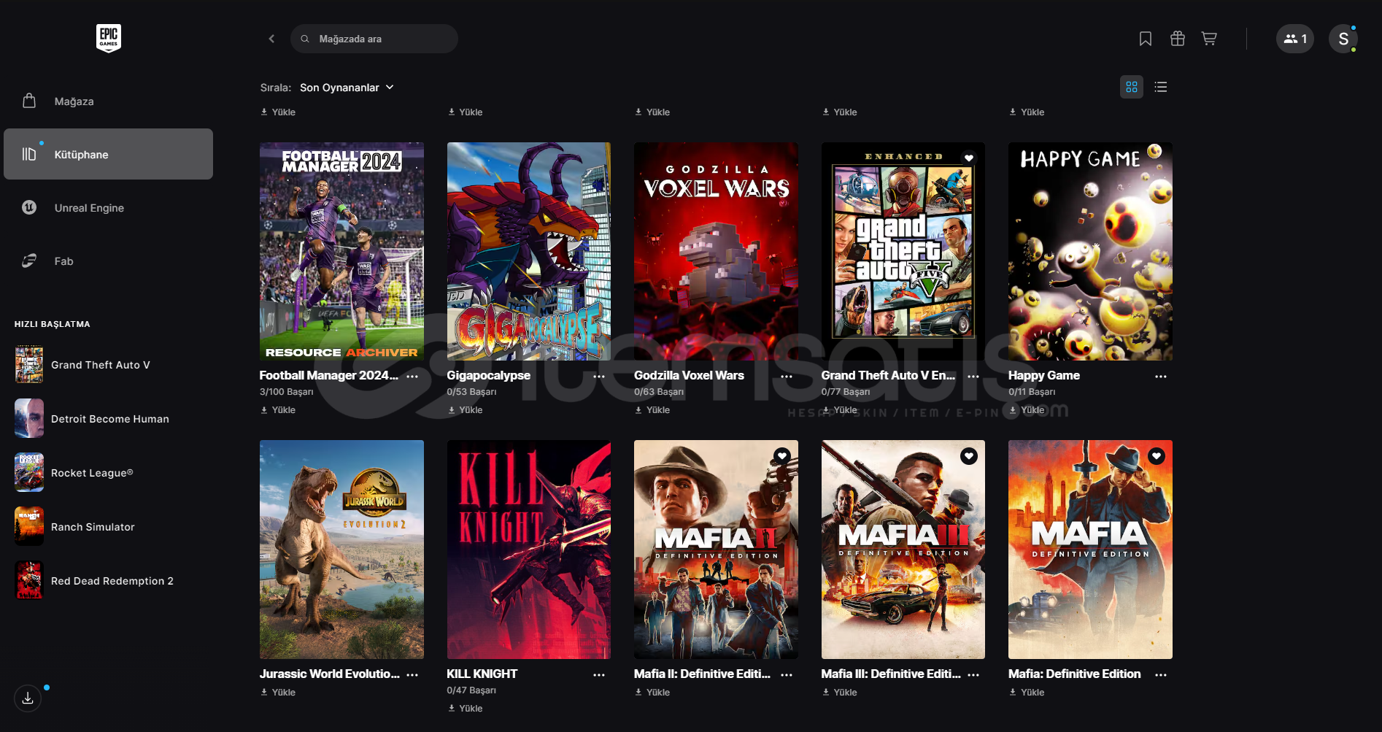Click the Epic Games logo
The width and height of the screenshot is (1382, 732).
(109, 38)
